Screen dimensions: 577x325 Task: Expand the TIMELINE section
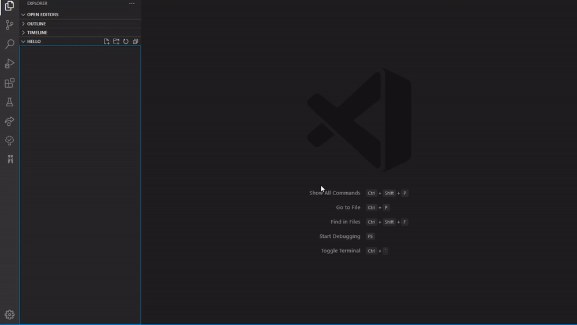point(80,32)
